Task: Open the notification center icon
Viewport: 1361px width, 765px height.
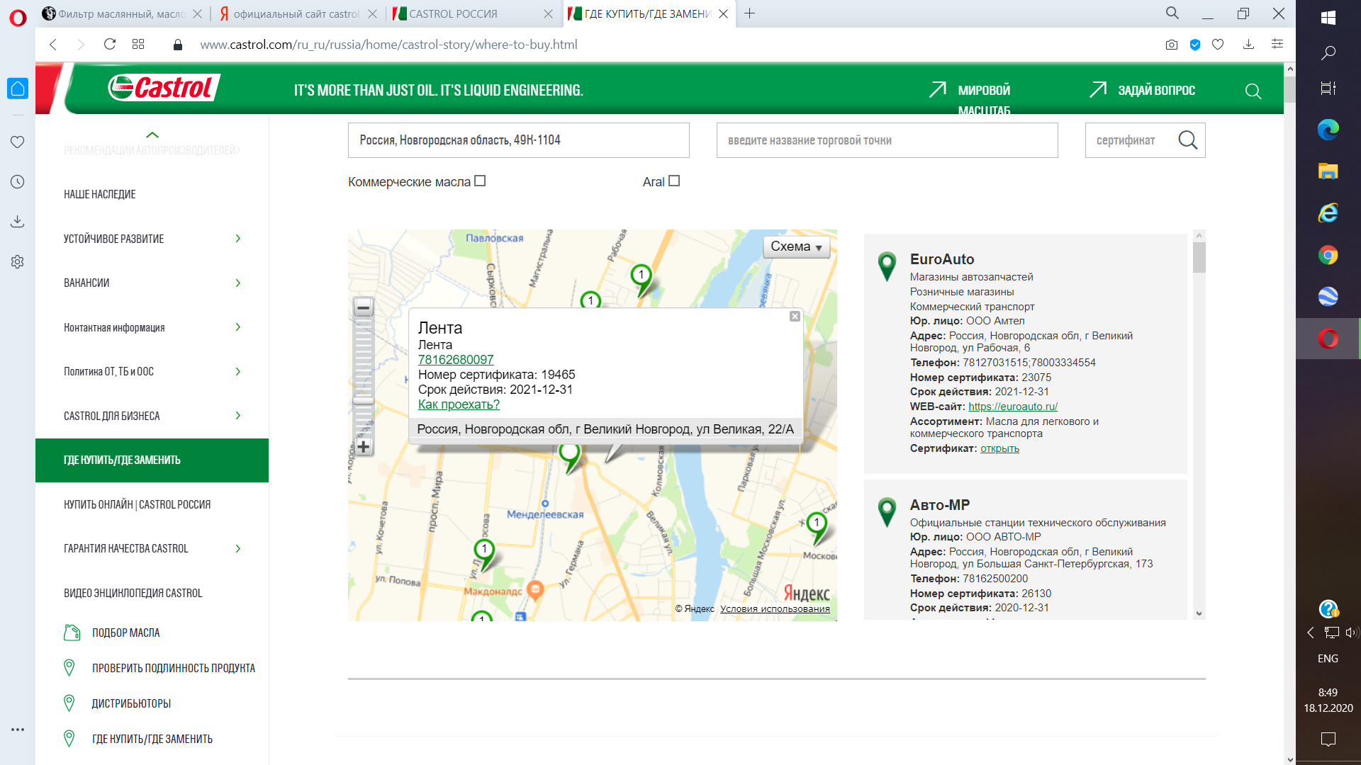Action: click(x=1328, y=739)
